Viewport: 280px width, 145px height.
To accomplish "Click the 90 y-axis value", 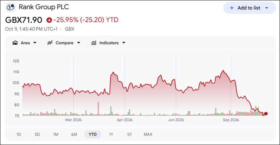I will [17, 94].
